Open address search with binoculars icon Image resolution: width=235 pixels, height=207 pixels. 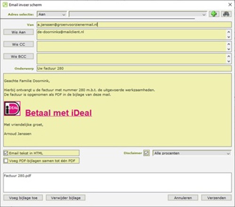(x=226, y=14)
